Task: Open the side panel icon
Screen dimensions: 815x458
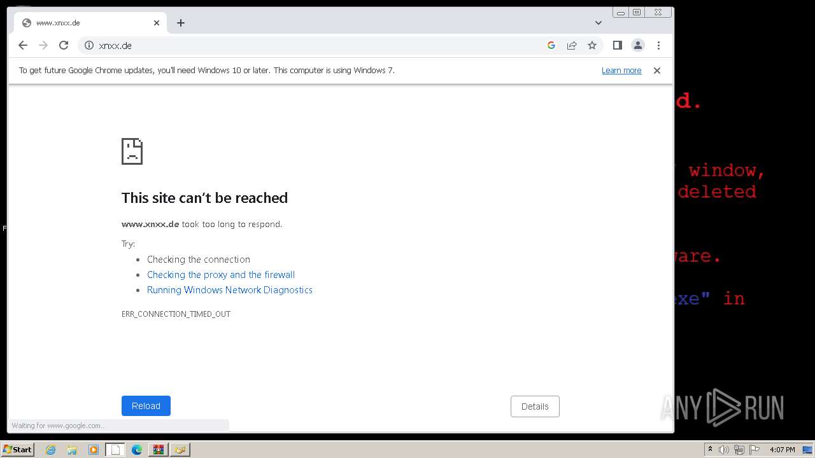Action: pyautogui.click(x=617, y=45)
